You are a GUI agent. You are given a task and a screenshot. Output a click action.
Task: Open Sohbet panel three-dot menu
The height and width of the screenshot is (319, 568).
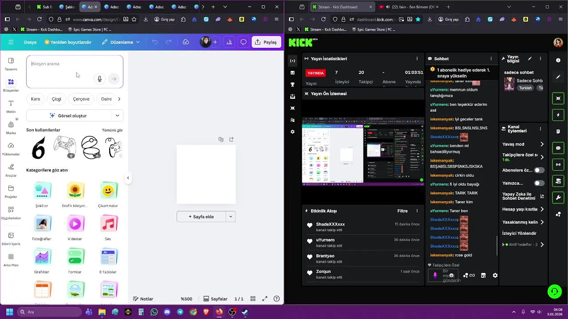pyautogui.click(x=491, y=58)
